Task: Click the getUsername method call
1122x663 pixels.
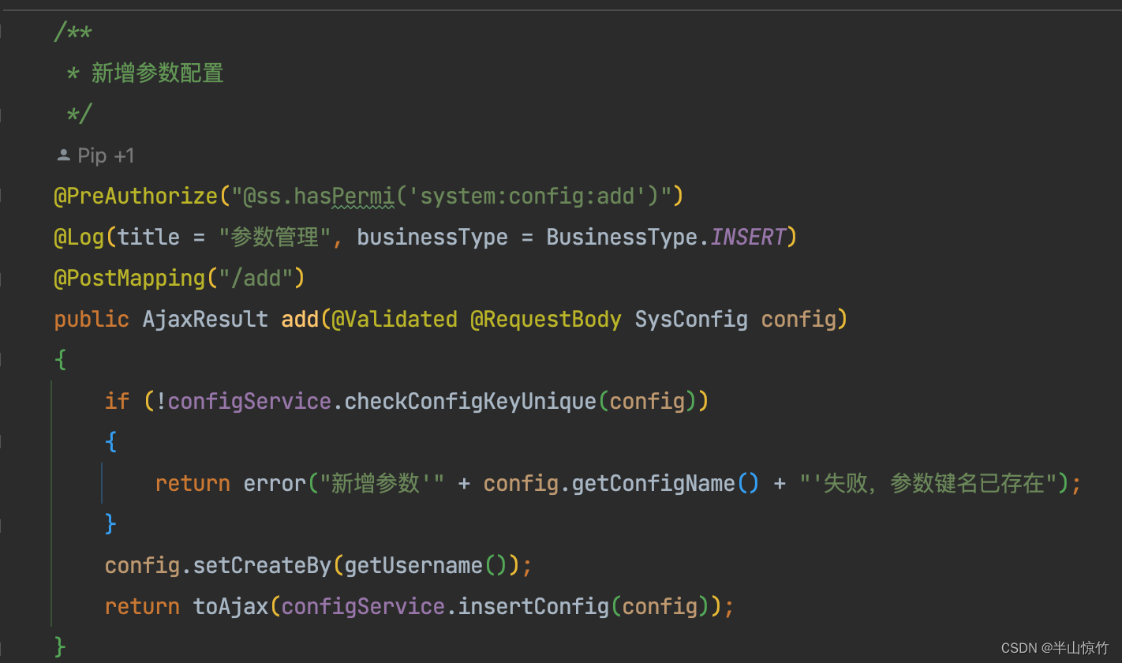Action: click(x=413, y=565)
